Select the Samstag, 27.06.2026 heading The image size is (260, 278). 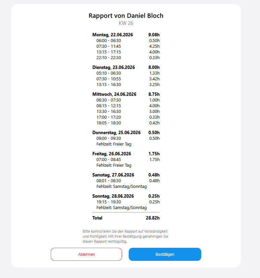pyautogui.click(x=113, y=175)
